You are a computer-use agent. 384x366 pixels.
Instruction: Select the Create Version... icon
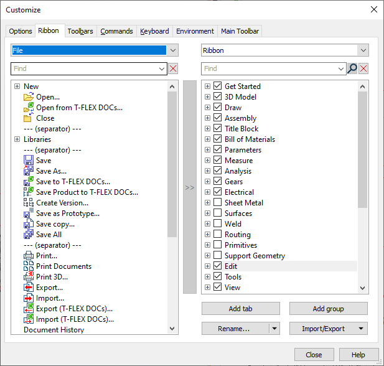[x=29, y=203]
